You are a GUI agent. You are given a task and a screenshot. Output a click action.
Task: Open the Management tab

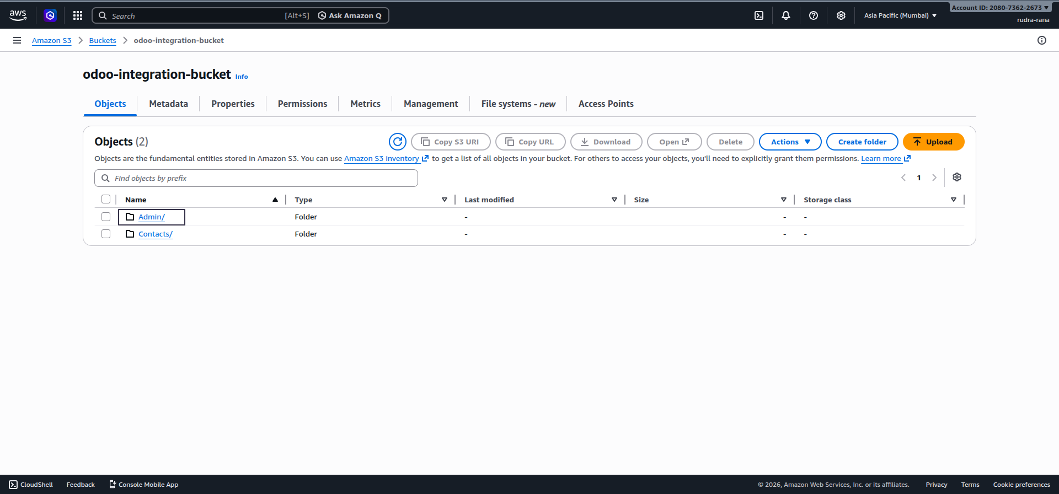tap(431, 104)
